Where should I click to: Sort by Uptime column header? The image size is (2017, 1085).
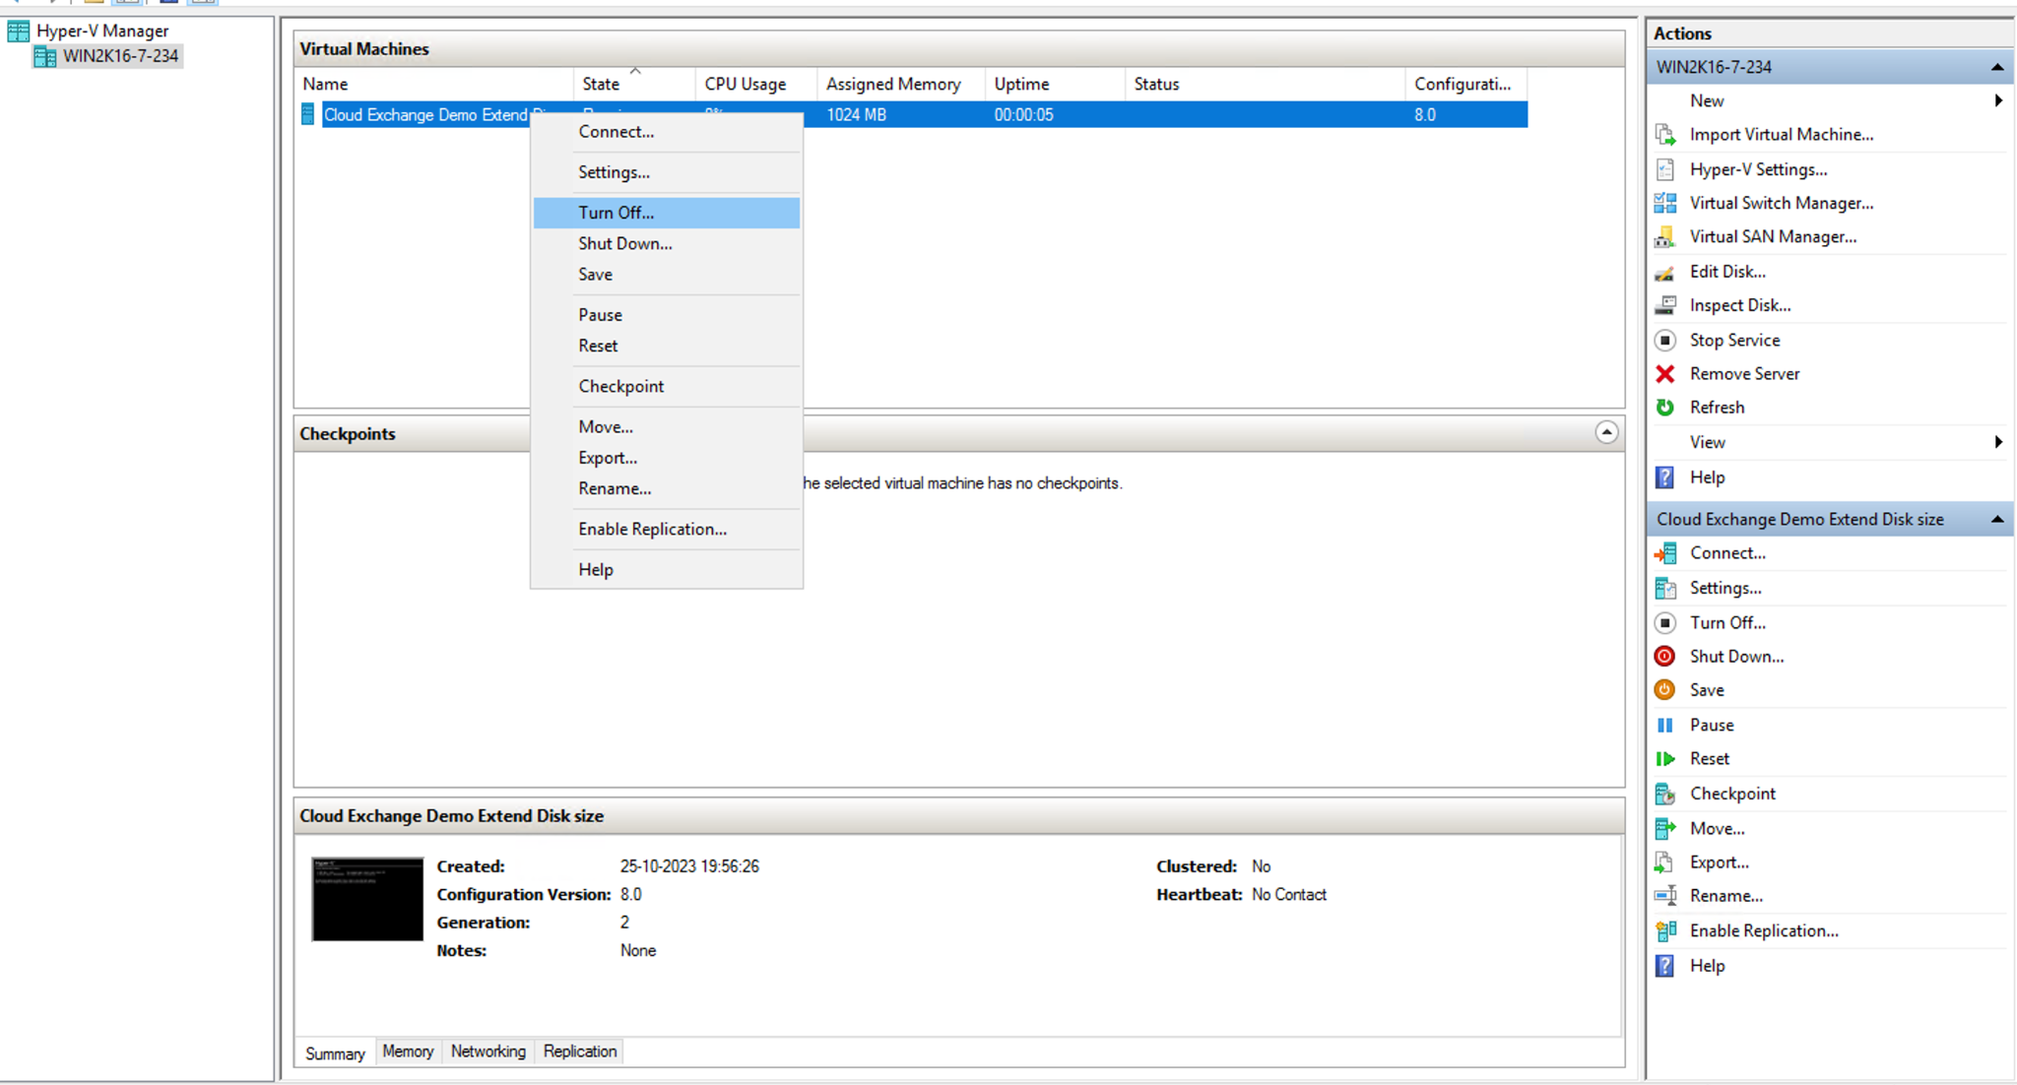point(1055,85)
